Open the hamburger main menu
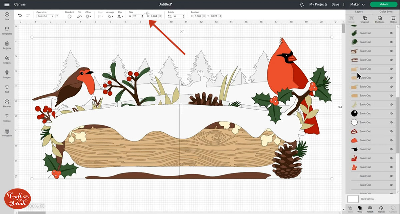 [7, 4]
